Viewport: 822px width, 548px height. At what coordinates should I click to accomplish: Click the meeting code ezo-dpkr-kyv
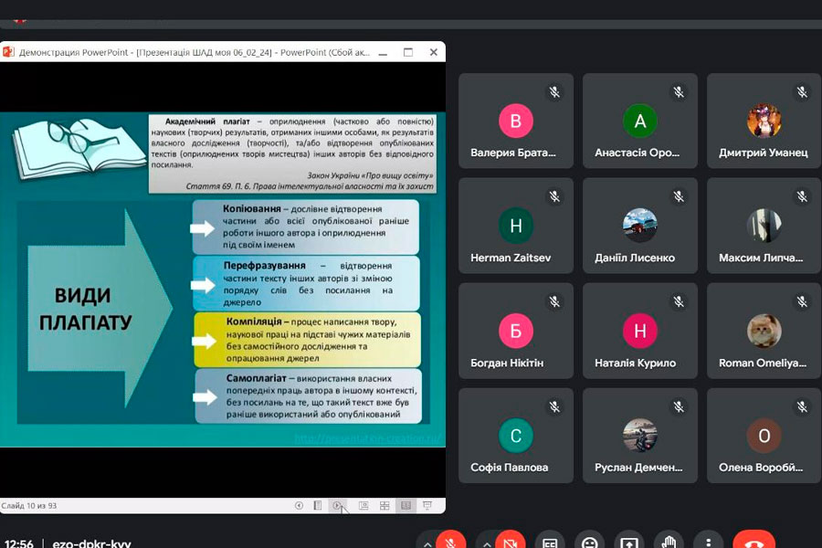(x=91, y=543)
